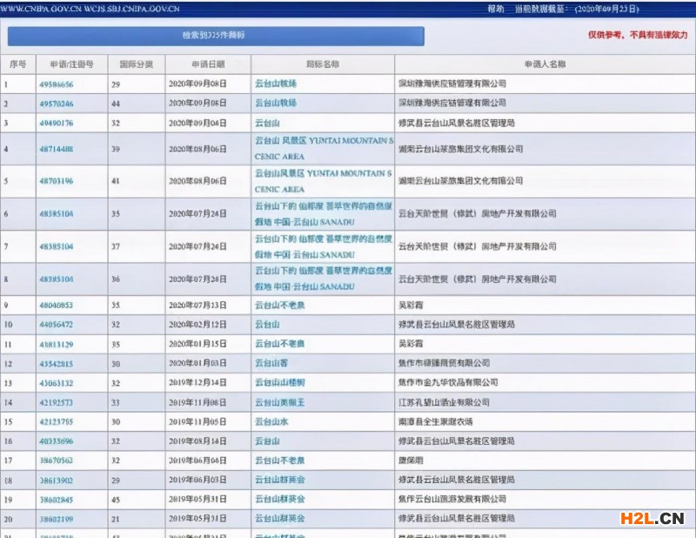This screenshot has height=538, width=696.
Task: Select applicant 吴彩霞 in row 9
Action: (x=411, y=306)
